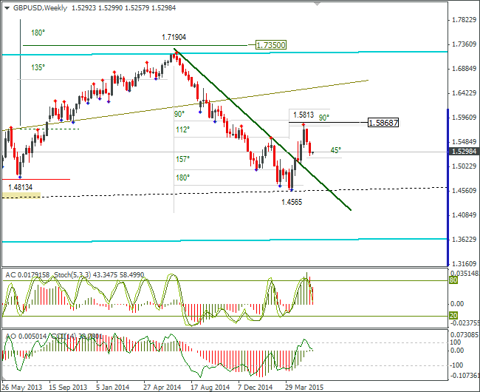The image size is (480, 392).
Task: Click the 1.48134 support level label
Action: point(20,187)
